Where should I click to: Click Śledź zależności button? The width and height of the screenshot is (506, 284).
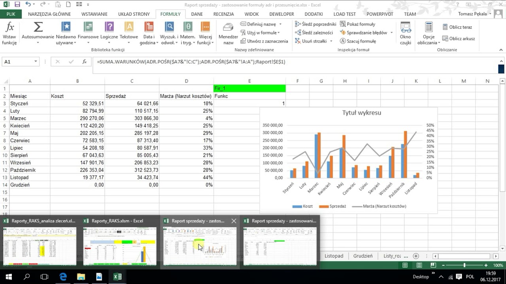tap(314, 33)
